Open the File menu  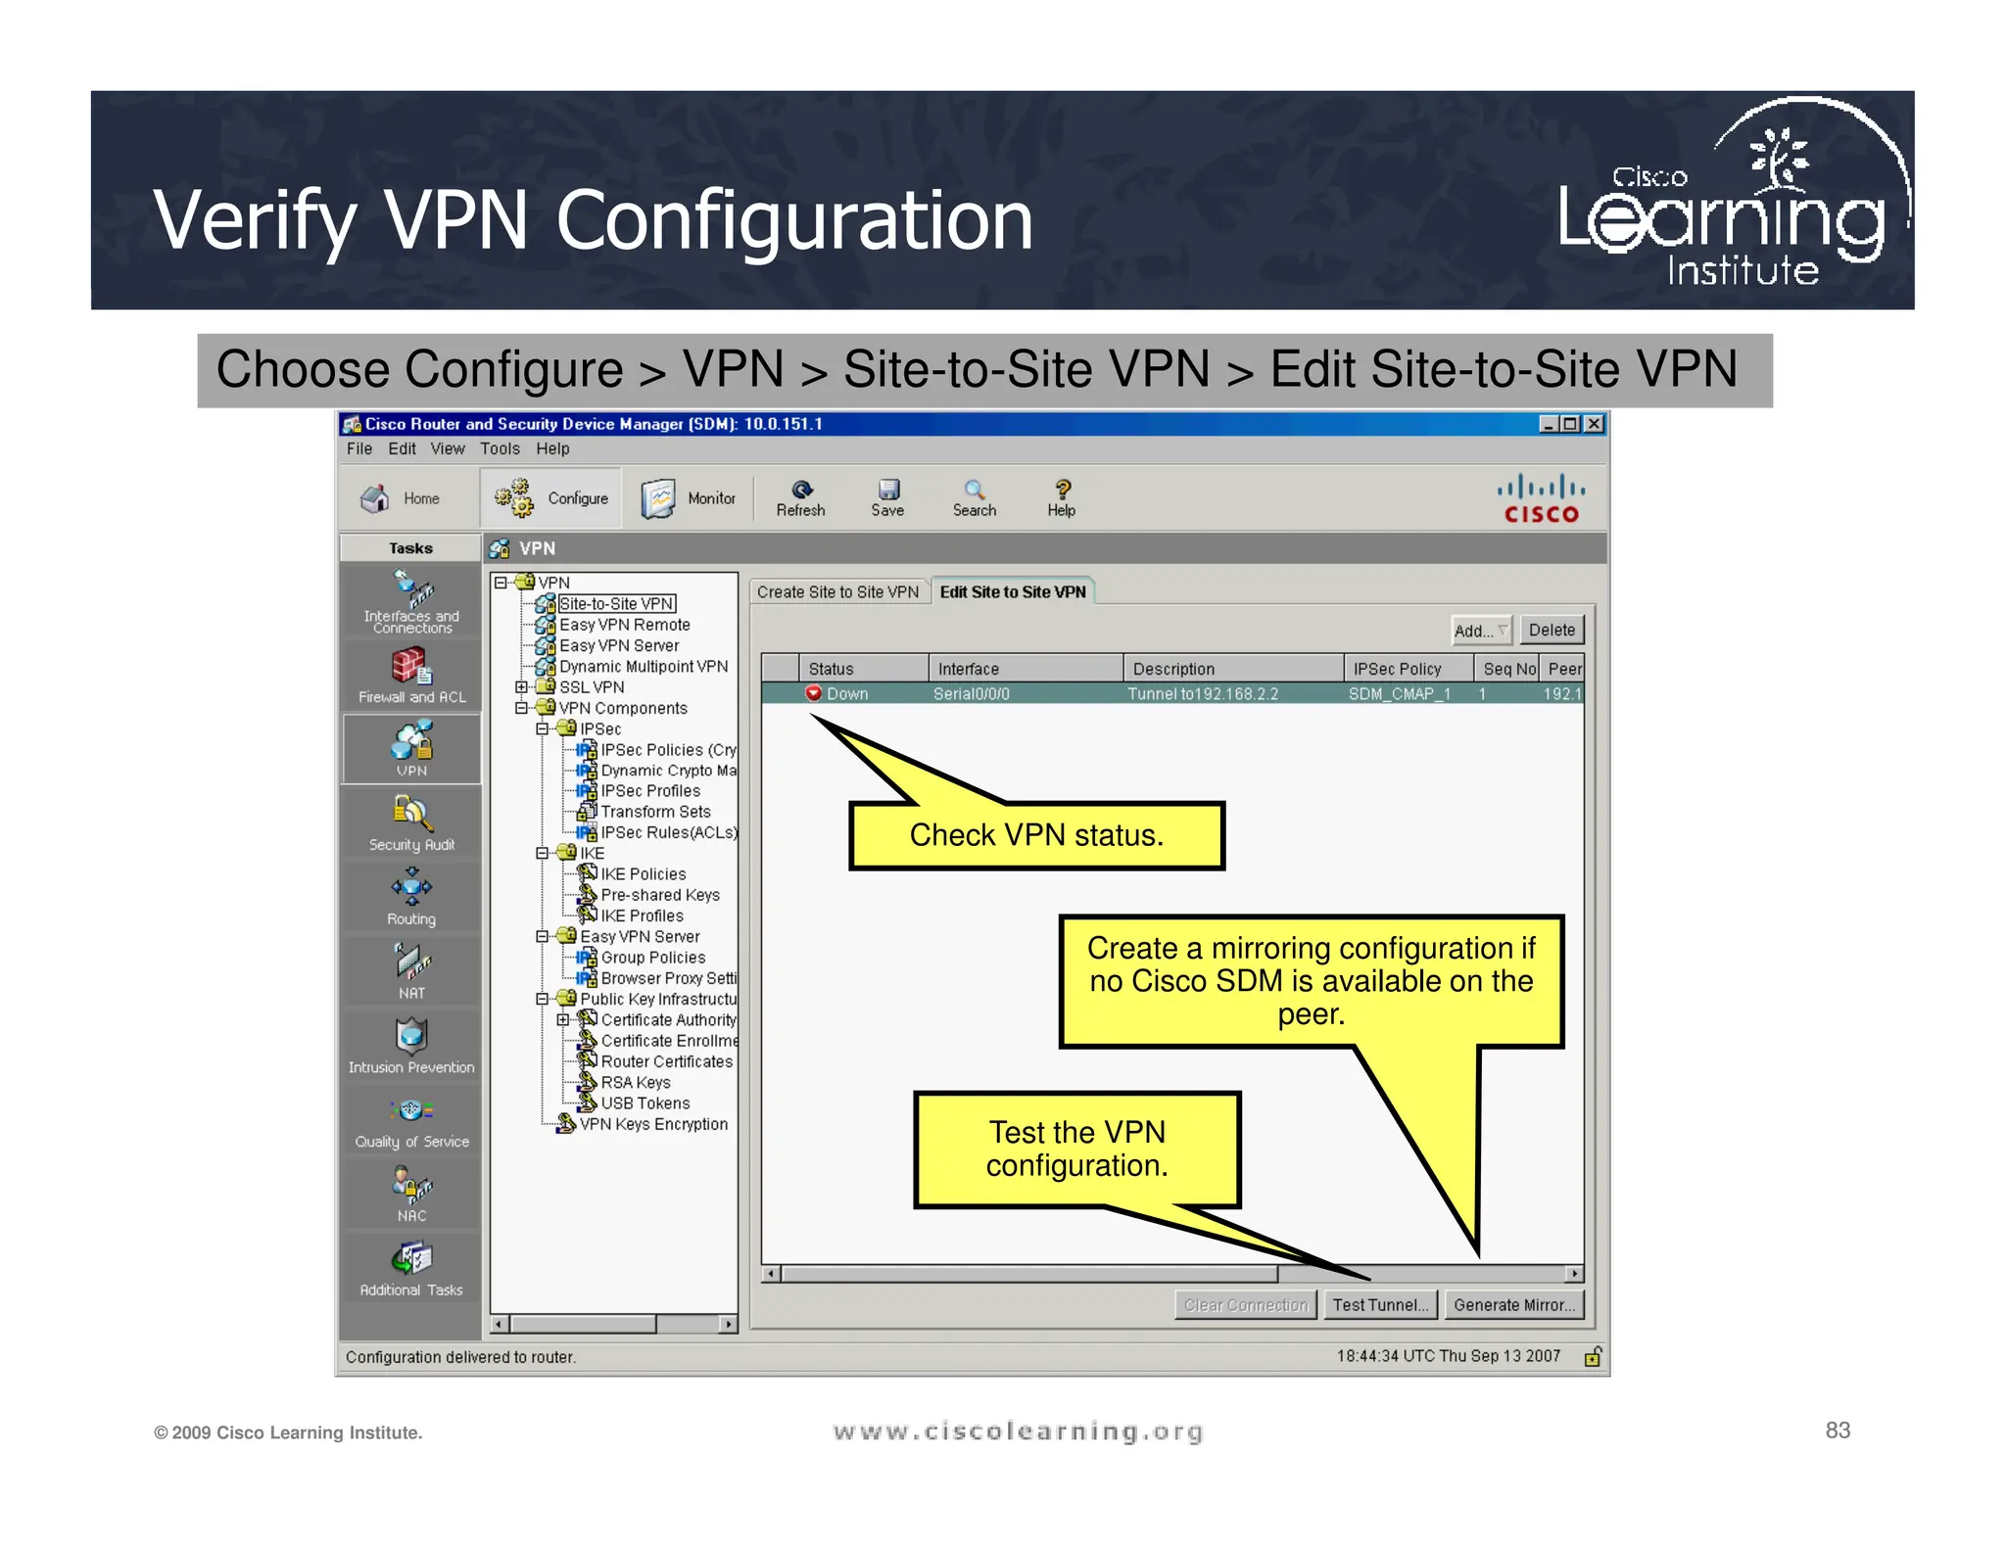(x=359, y=448)
